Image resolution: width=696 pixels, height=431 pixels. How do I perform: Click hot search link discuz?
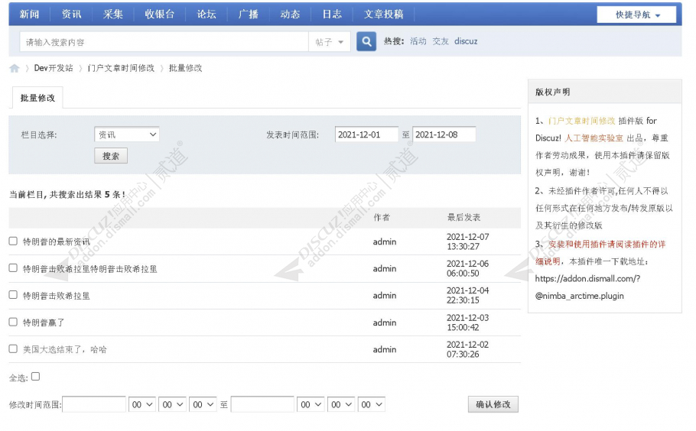(466, 41)
